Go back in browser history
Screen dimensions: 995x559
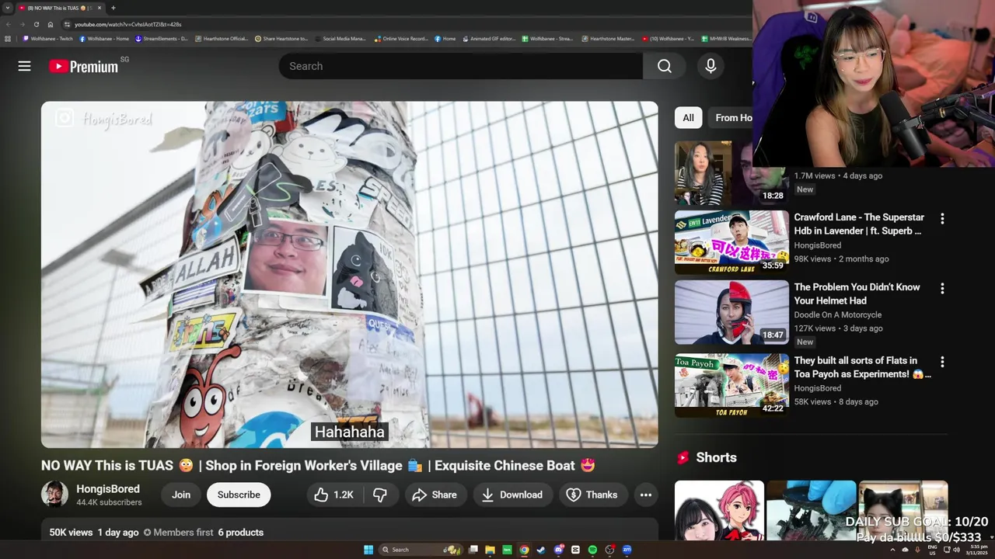(x=9, y=24)
